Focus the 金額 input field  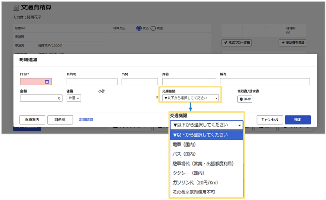[41, 98]
